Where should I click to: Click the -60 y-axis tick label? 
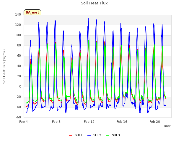point(18,117)
